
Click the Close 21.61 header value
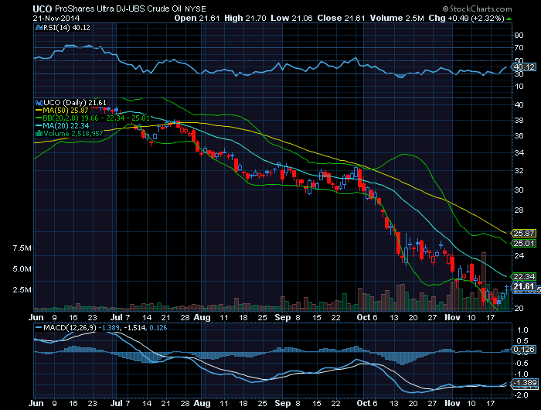(341, 19)
